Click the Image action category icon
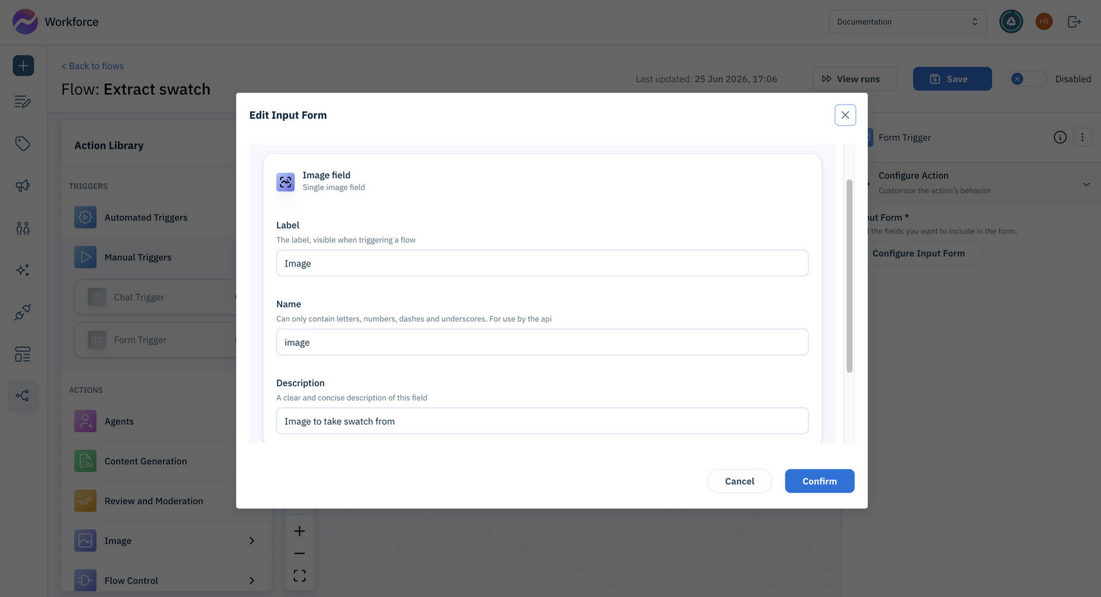Image resolution: width=1101 pixels, height=597 pixels. point(85,541)
